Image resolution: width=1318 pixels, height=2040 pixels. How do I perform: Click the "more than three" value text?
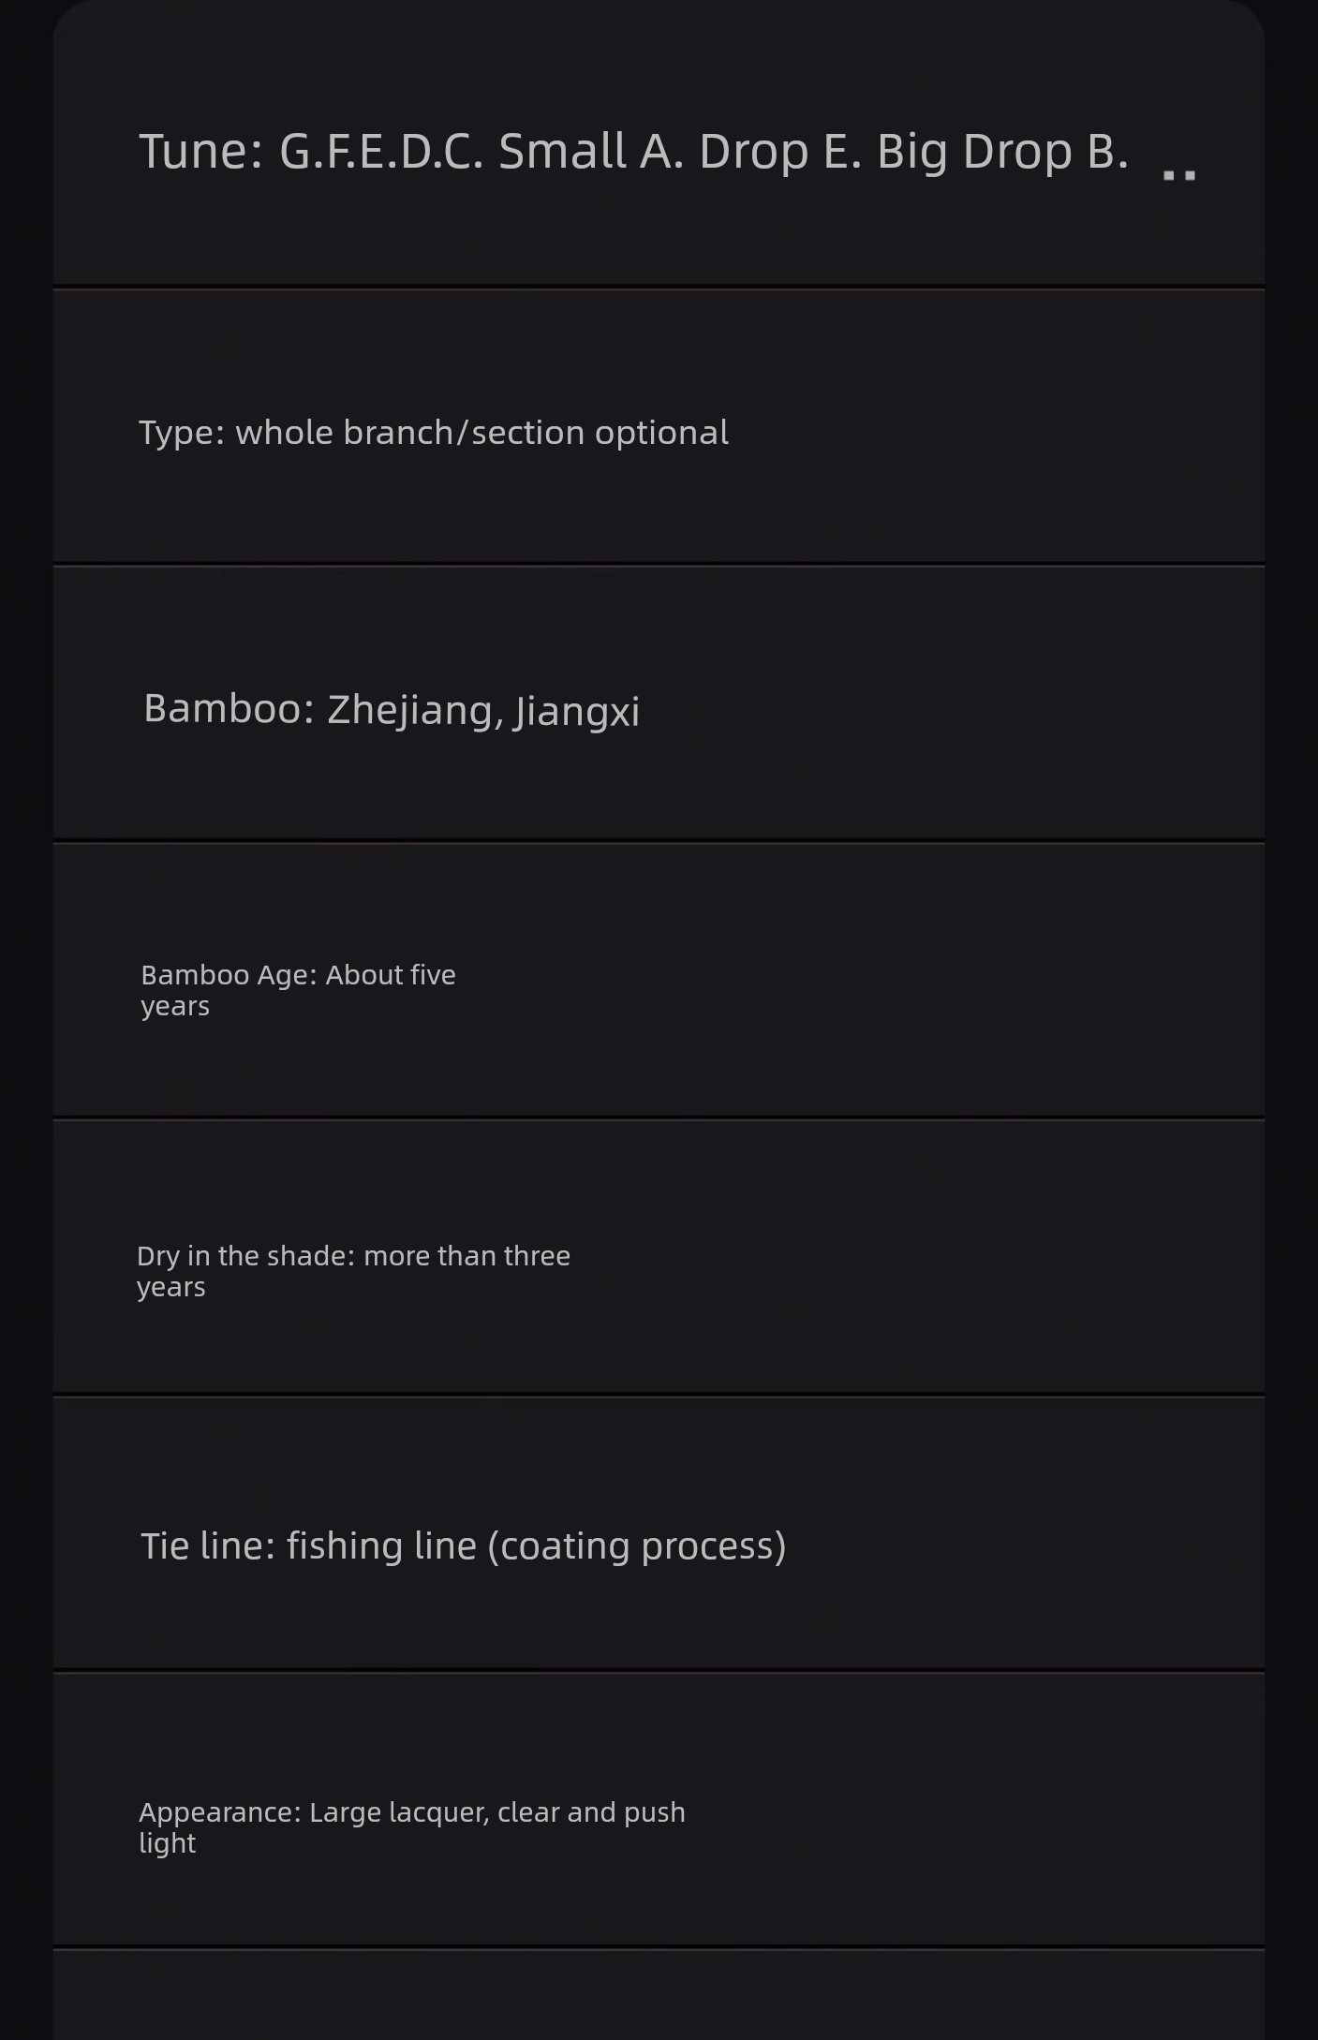click(466, 1256)
